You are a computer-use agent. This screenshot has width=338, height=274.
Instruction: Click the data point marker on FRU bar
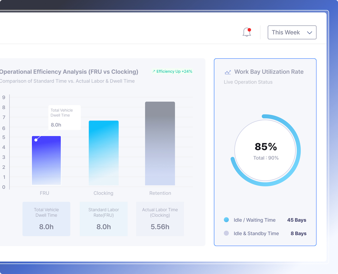pos(36,140)
